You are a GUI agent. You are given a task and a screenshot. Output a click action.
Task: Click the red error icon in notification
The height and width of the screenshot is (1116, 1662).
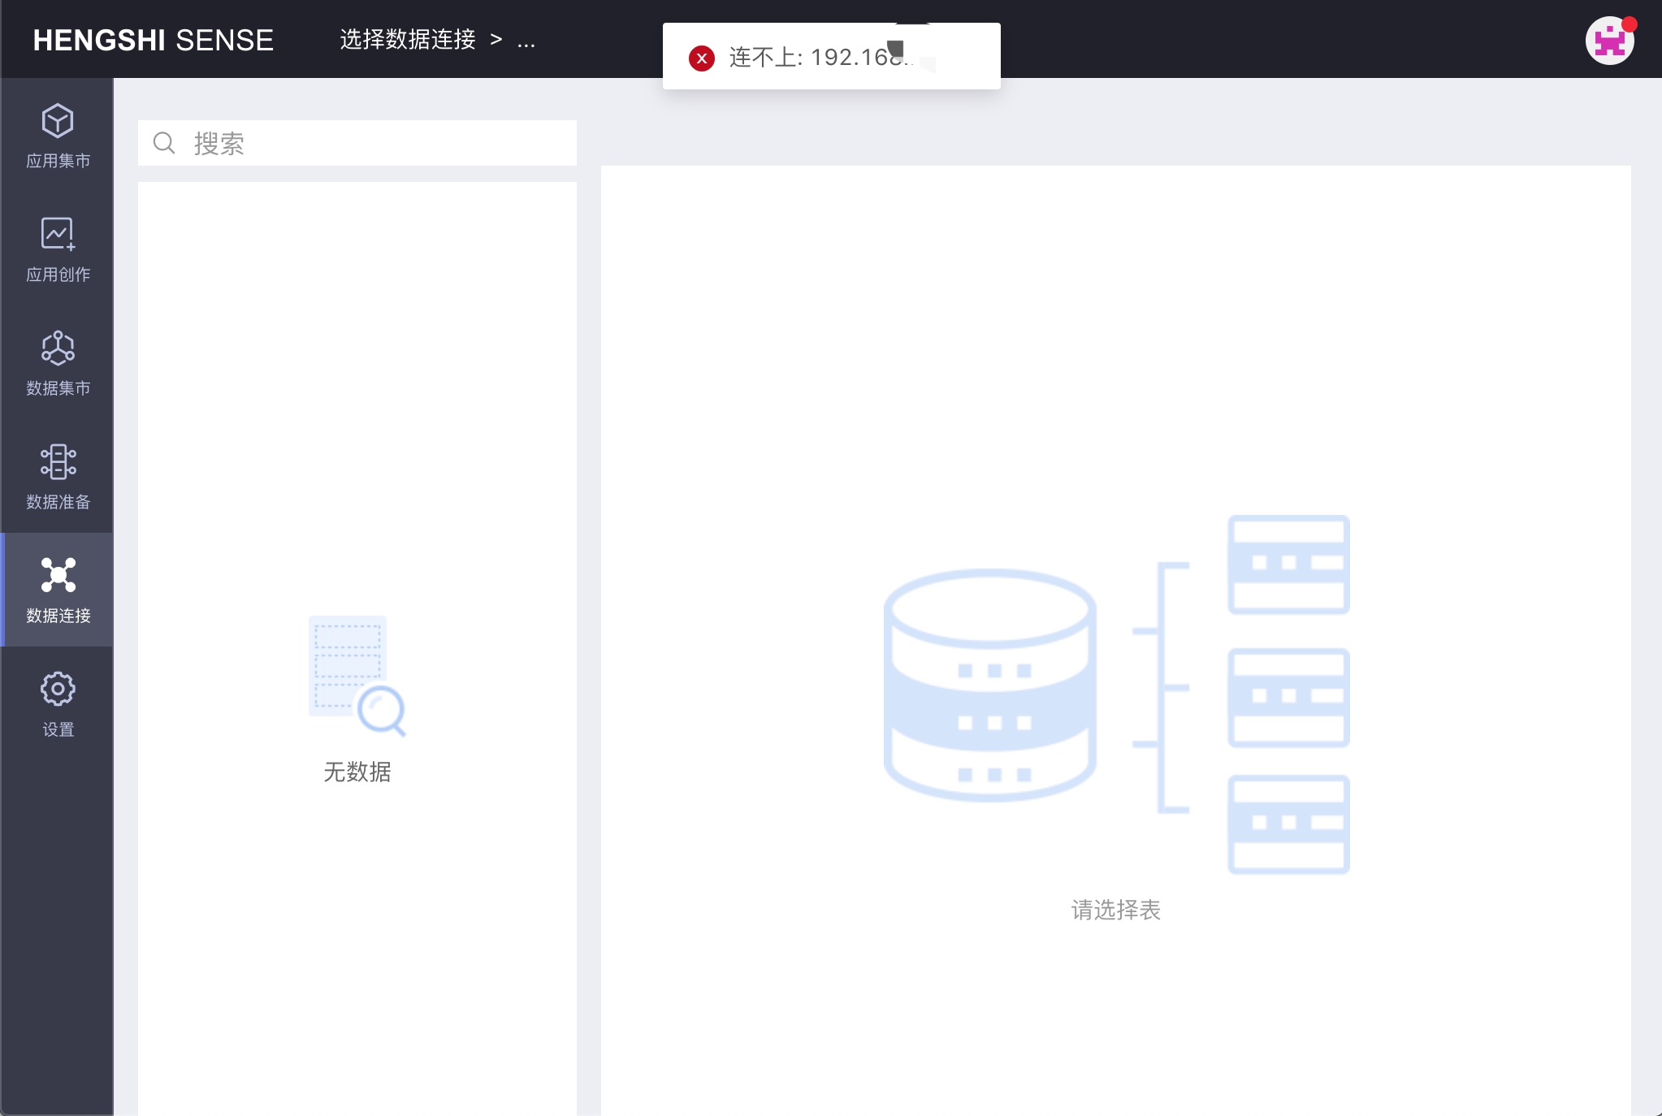click(x=702, y=58)
